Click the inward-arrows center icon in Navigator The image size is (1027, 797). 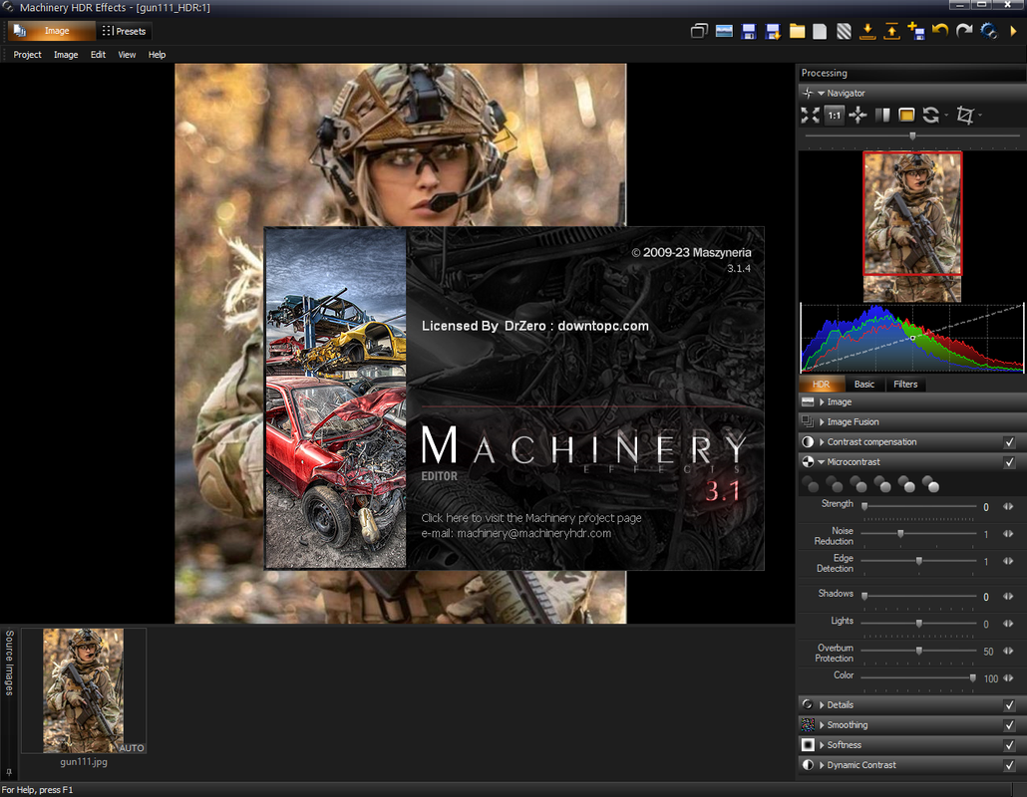pos(857,116)
